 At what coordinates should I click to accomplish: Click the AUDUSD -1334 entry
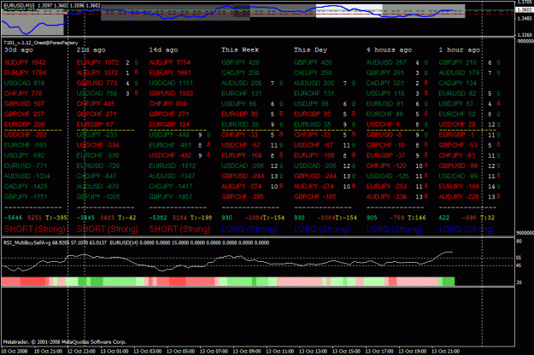26,176
